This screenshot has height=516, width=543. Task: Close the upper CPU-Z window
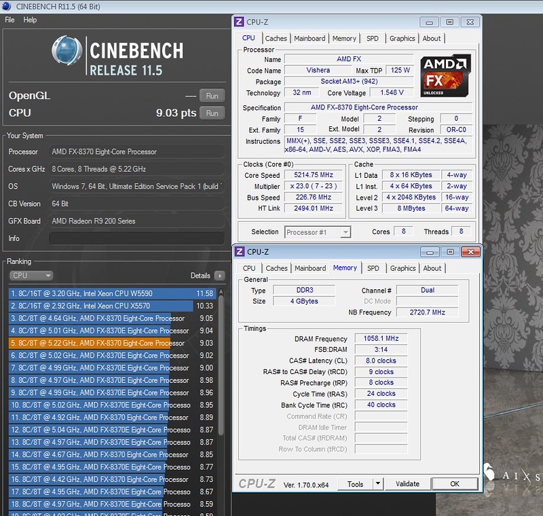click(x=470, y=22)
